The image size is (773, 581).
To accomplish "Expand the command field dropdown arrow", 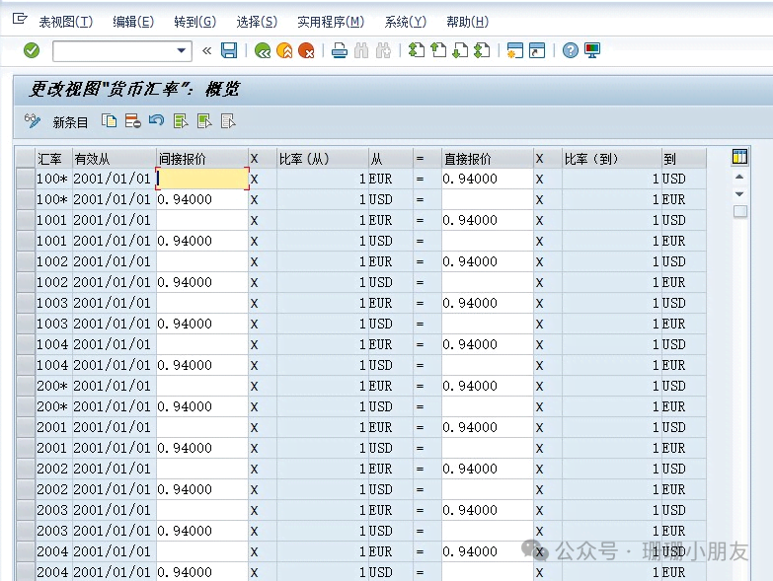I will pyautogui.click(x=181, y=50).
